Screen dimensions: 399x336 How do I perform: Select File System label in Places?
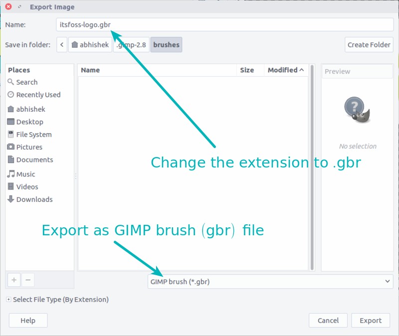[x=34, y=134]
